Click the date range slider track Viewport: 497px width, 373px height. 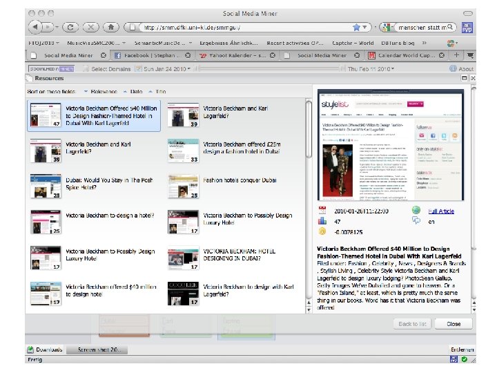(269, 68)
